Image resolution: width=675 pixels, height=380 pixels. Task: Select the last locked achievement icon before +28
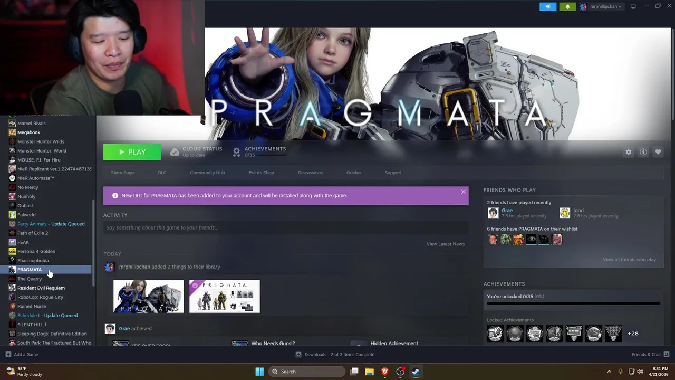point(613,334)
